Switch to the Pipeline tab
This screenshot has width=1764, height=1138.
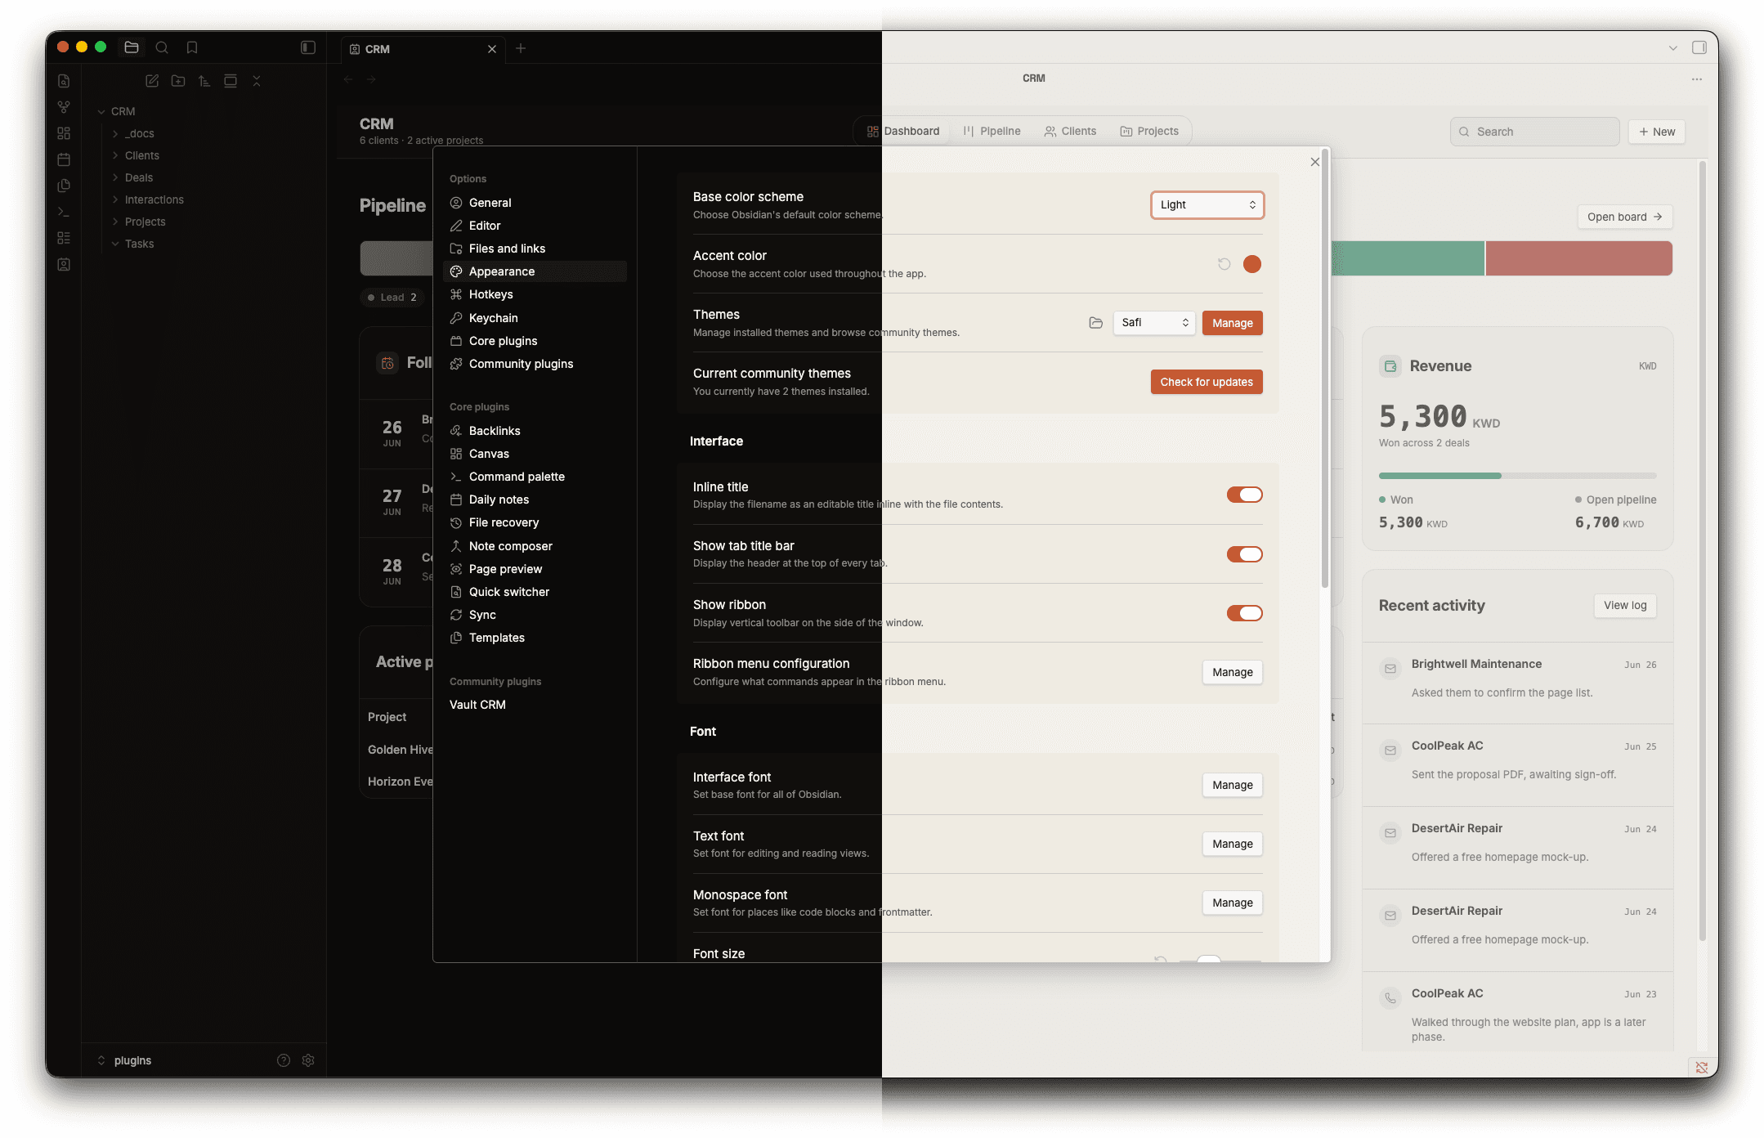(992, 131)
